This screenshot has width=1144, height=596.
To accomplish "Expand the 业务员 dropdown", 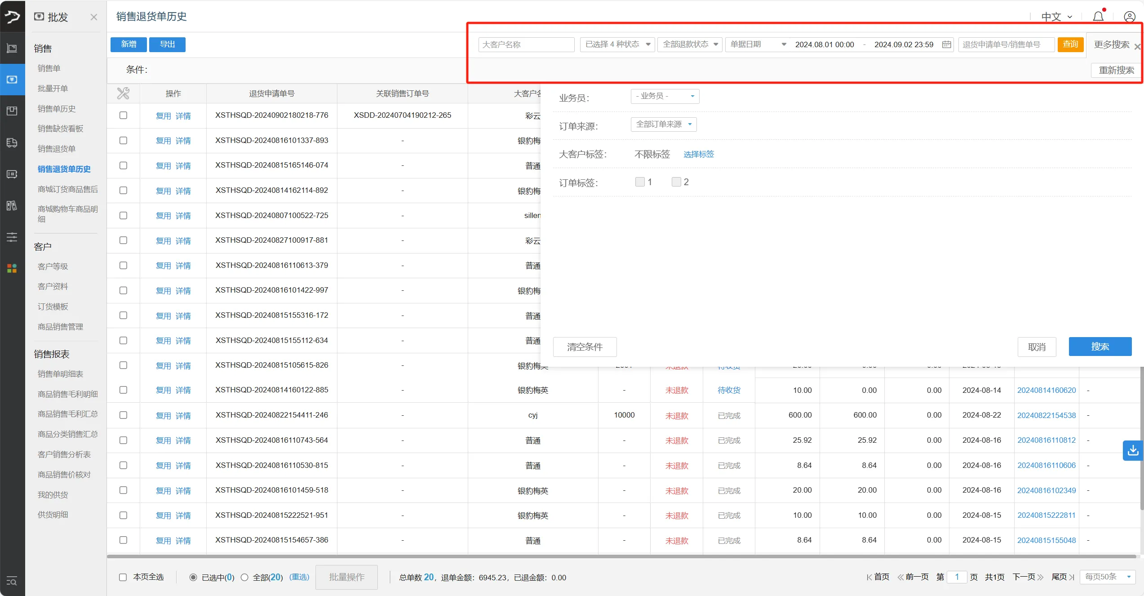I will pos(665,96).
